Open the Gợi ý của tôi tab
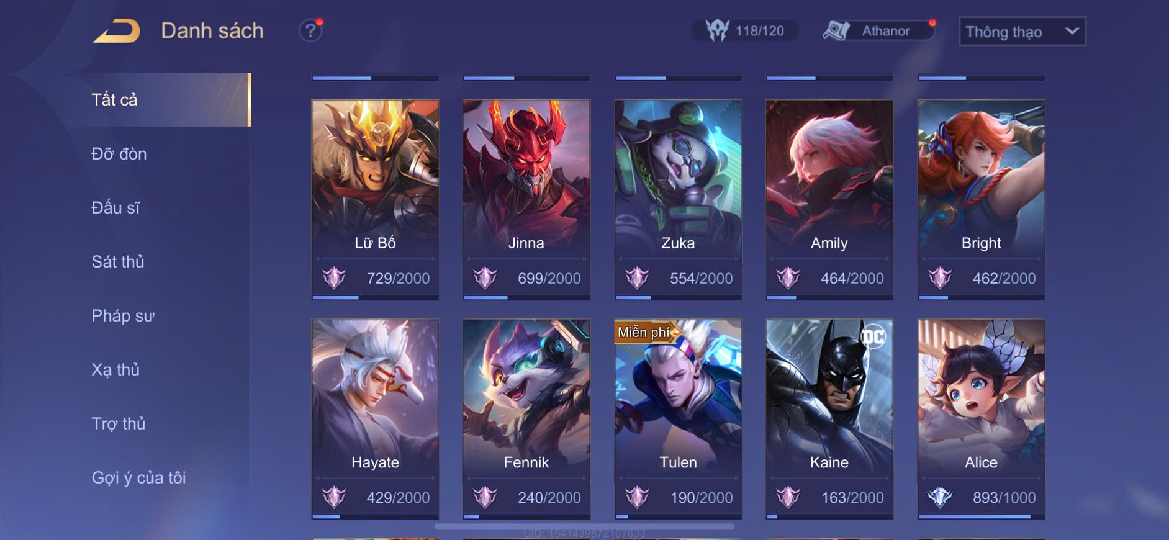1169x540 pixels. pyautogui.click(x=138, y=477)
